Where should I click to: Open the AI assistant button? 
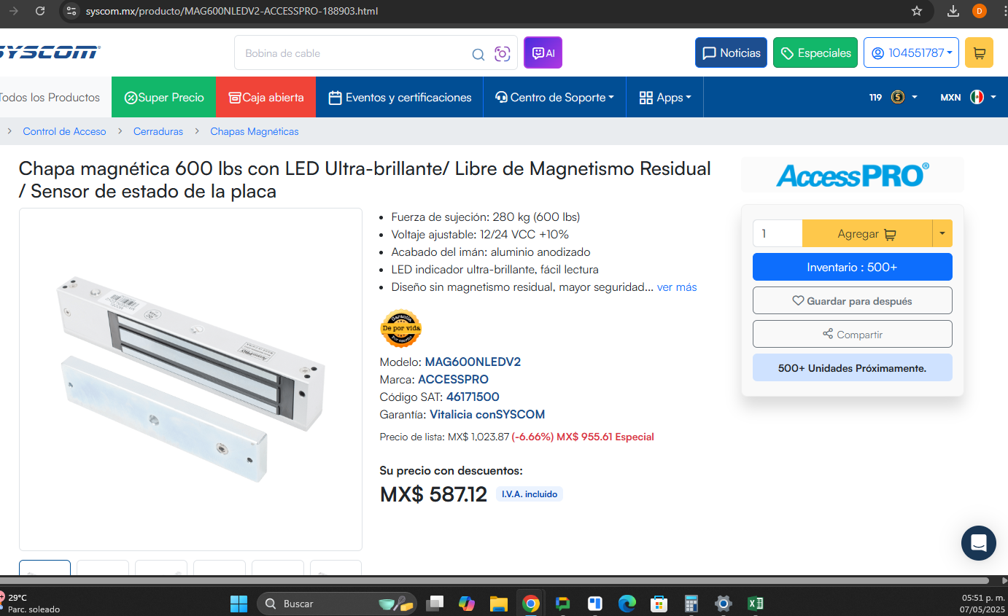pyautogui.click(x=543, y=52)
